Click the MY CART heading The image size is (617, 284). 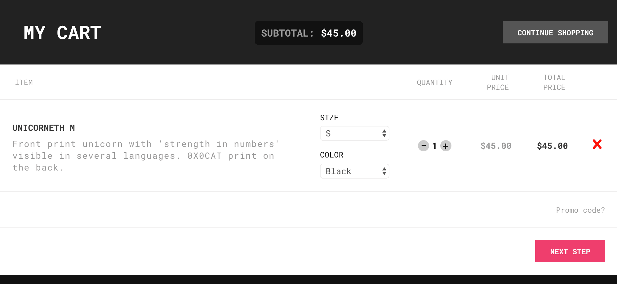point(63,33)
